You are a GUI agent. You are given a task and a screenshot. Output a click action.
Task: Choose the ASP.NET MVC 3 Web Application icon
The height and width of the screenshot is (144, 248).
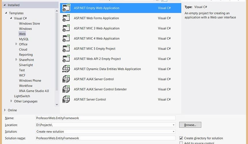(66, 28)
